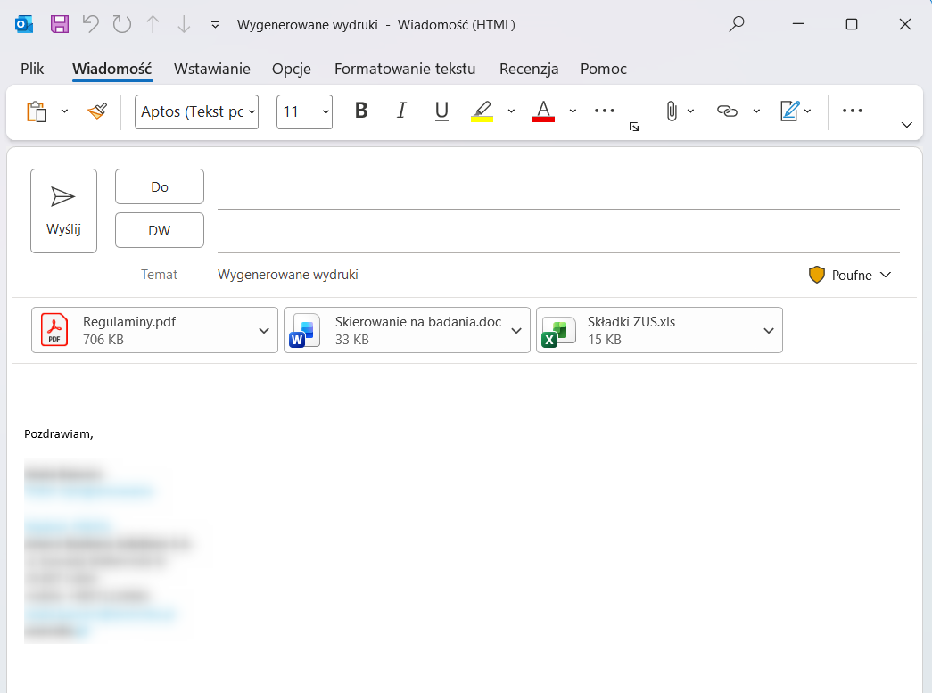Send the message with Wyślij button
Viewport: 932px width, 693px height.
[x=63, y=211]
